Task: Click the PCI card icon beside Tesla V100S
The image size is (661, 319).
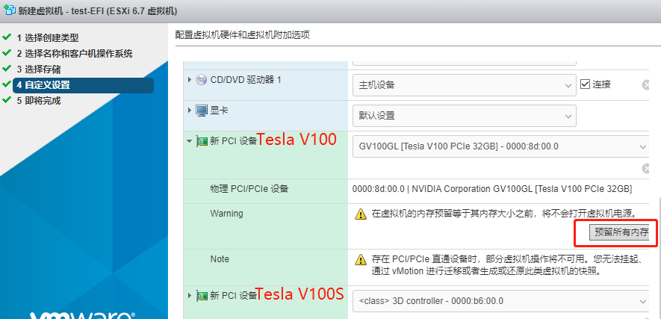Action: click(x=202, y=296)
